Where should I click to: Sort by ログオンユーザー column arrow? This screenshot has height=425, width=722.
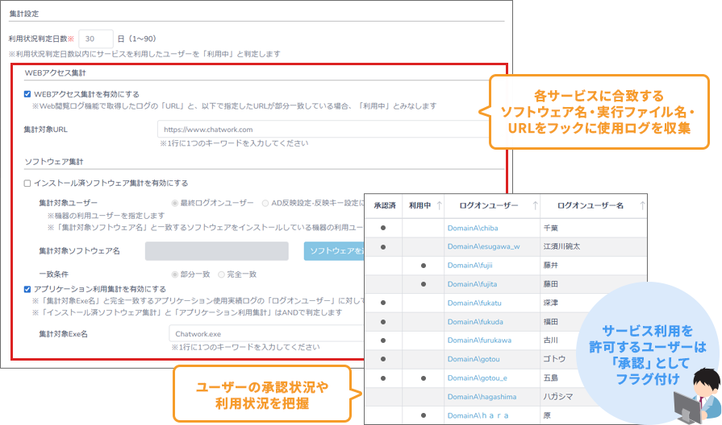(535, 205)
